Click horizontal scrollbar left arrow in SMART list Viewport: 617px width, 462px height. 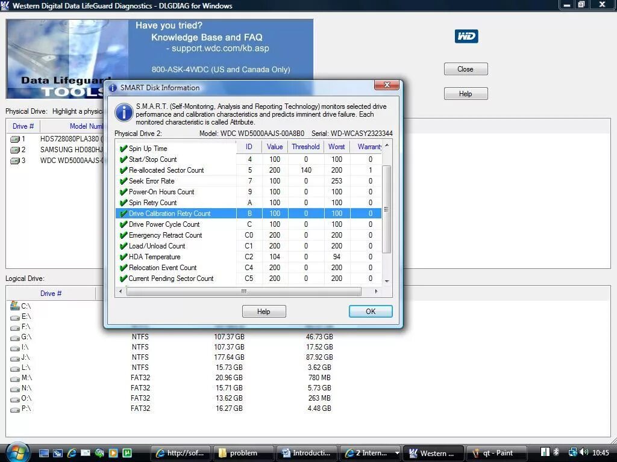pos(121,292)
